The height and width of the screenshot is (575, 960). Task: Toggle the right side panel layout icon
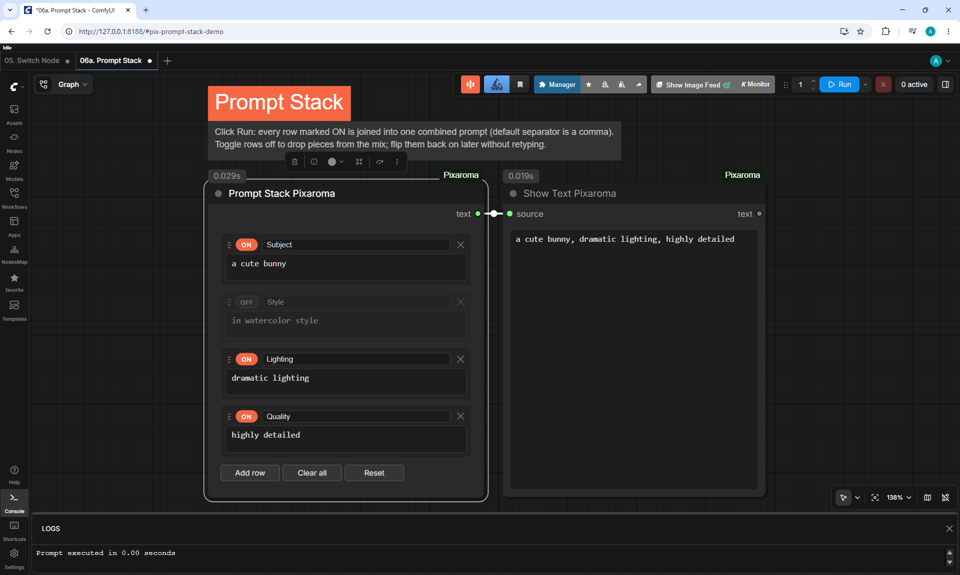(x=945, y=84)
